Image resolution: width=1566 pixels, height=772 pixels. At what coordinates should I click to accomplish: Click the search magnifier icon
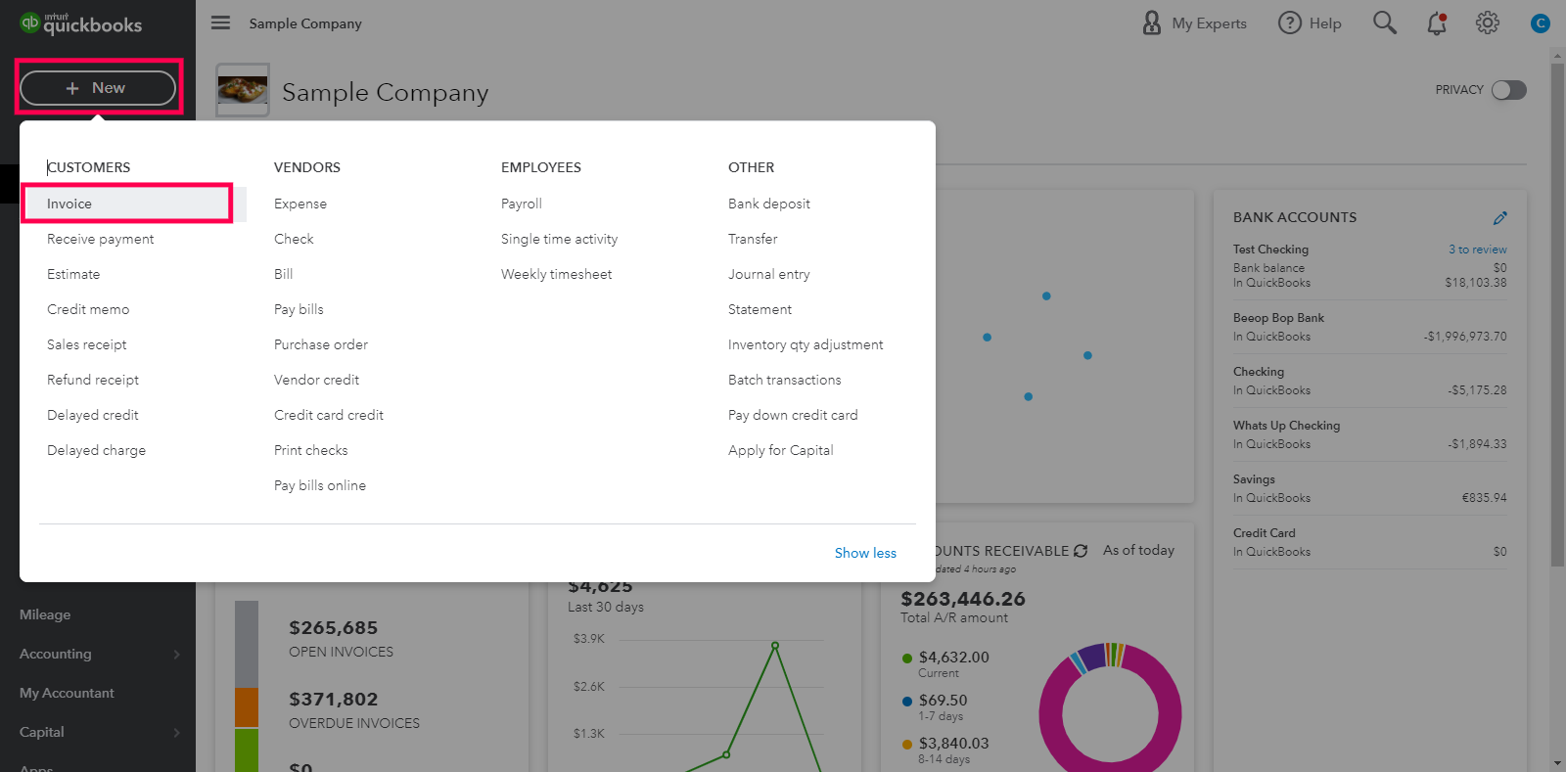pyautogui.click(x=1384, y=23)
